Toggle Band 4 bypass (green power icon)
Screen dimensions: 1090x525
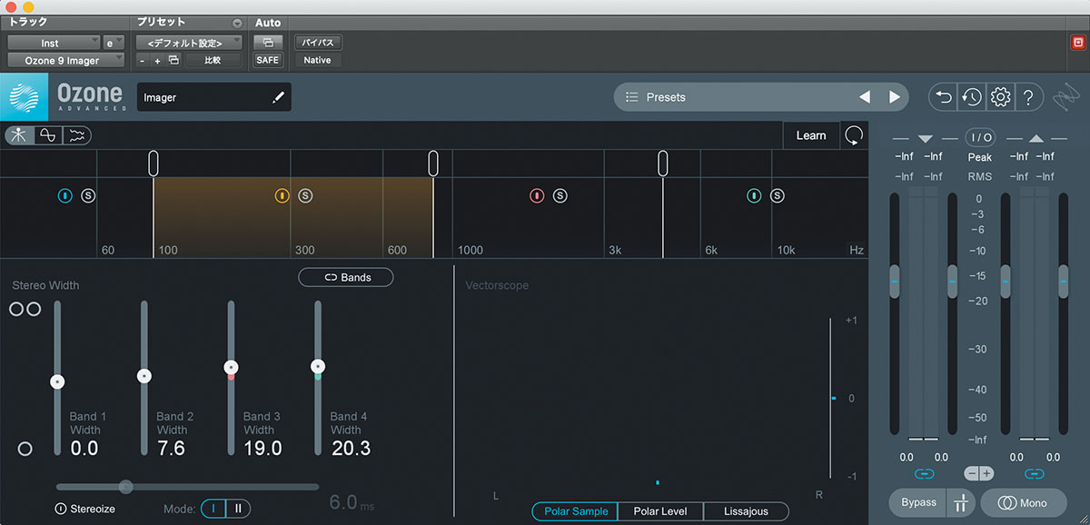(x=754, y=195)
